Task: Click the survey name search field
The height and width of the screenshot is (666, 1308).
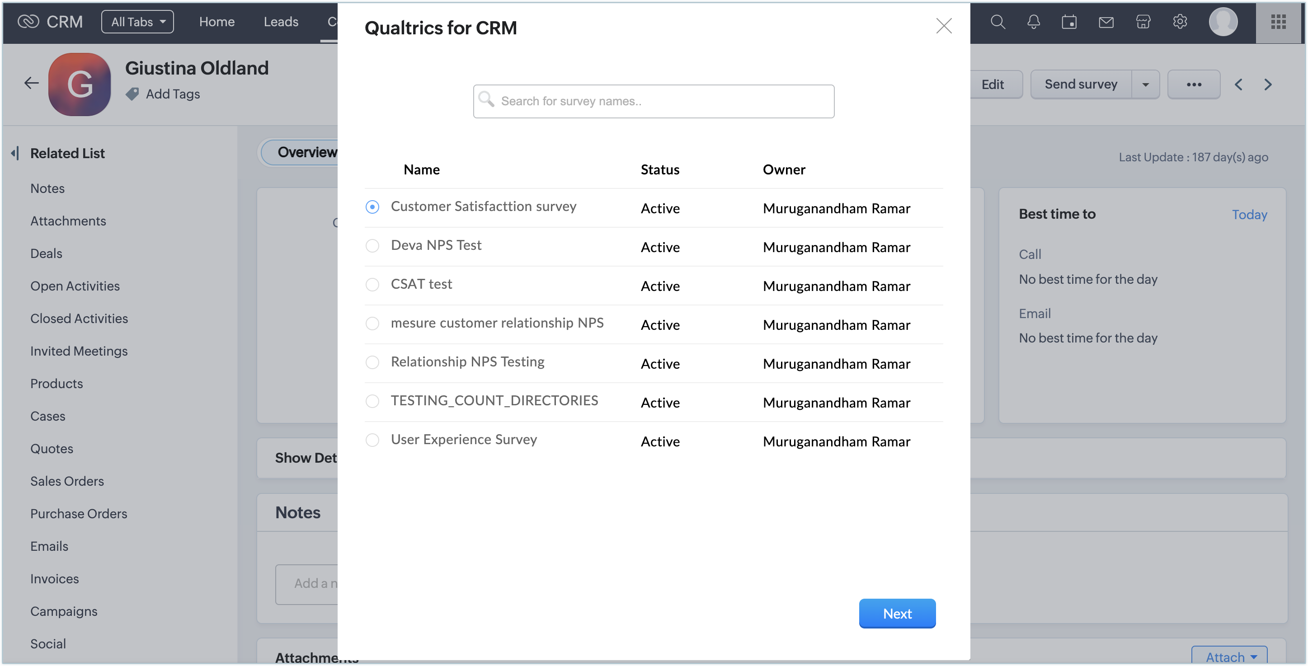Action: point(654,101)
